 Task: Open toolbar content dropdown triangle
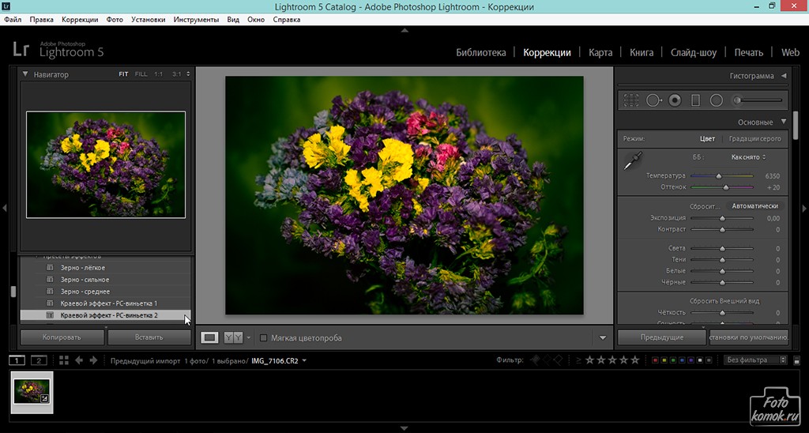pos(603,338)
